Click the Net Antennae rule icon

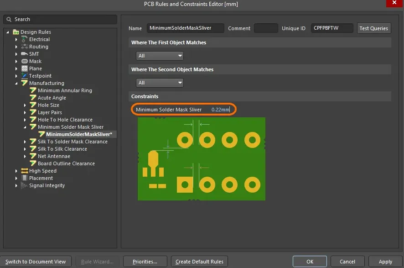click(x=33, y=156)
